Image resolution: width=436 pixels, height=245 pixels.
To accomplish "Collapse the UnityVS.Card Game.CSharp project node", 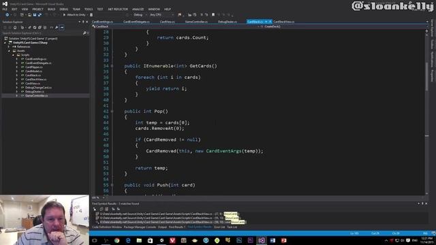I will pos(5,42).
